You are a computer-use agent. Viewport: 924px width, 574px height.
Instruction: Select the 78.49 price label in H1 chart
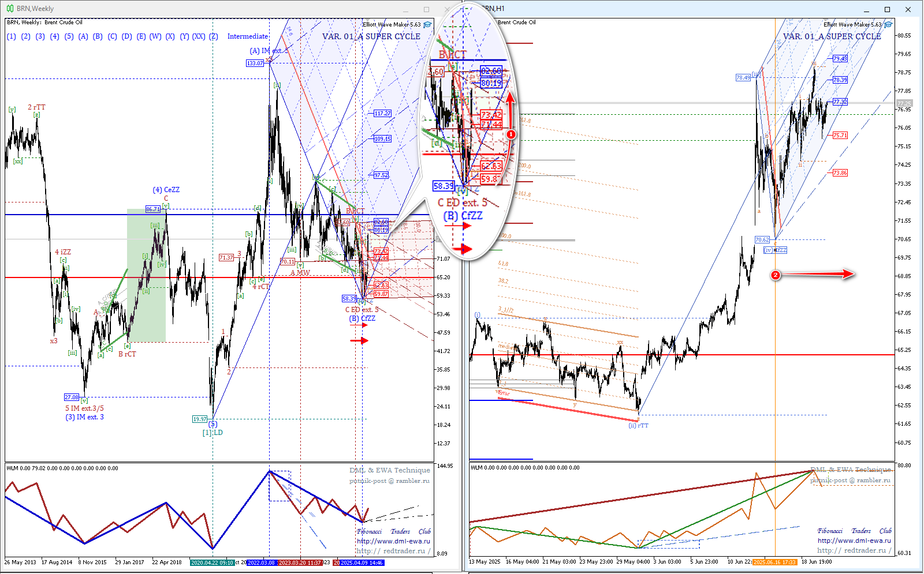[x=743, y=78]
